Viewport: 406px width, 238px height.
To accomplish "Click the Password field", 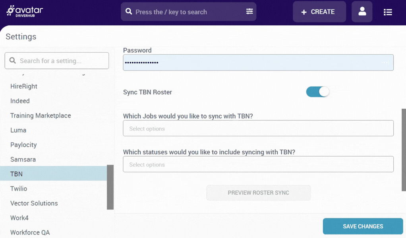I will tap(258, 63).
